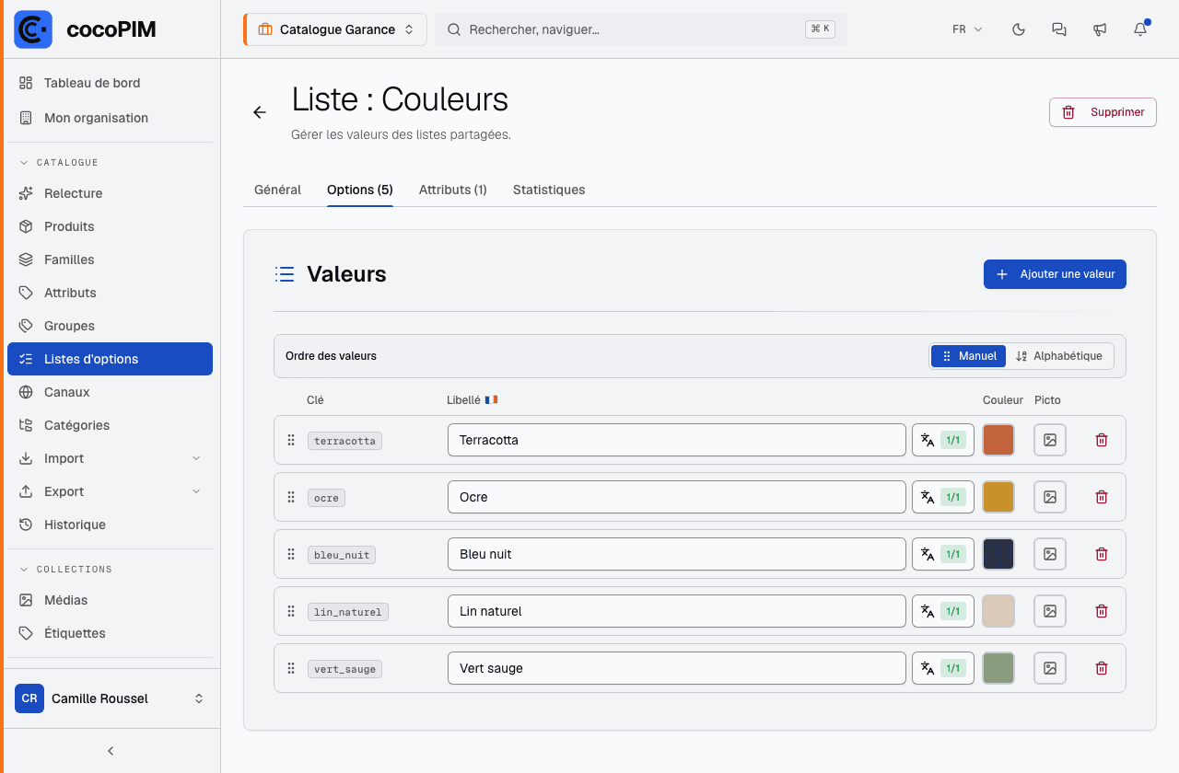Viewport: 1179px width, 773px height.
Task: Open the announcements megaphone icon
Action: point(1100,29)
